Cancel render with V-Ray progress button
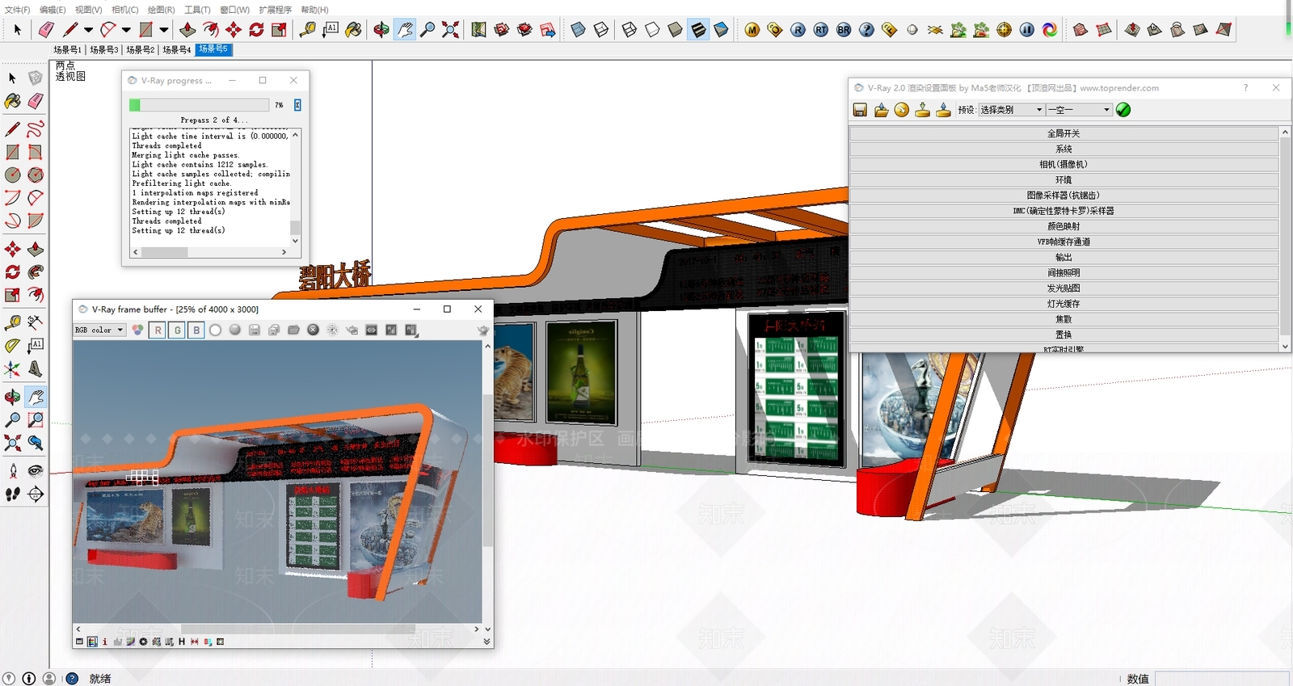The height and width of the screenshot is (686, 1293). point(297,105)
